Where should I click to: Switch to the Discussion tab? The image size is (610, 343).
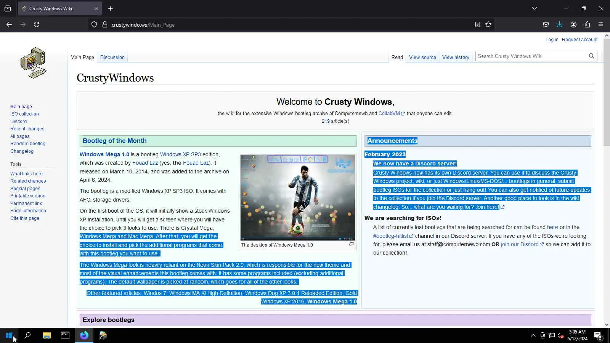112,58
